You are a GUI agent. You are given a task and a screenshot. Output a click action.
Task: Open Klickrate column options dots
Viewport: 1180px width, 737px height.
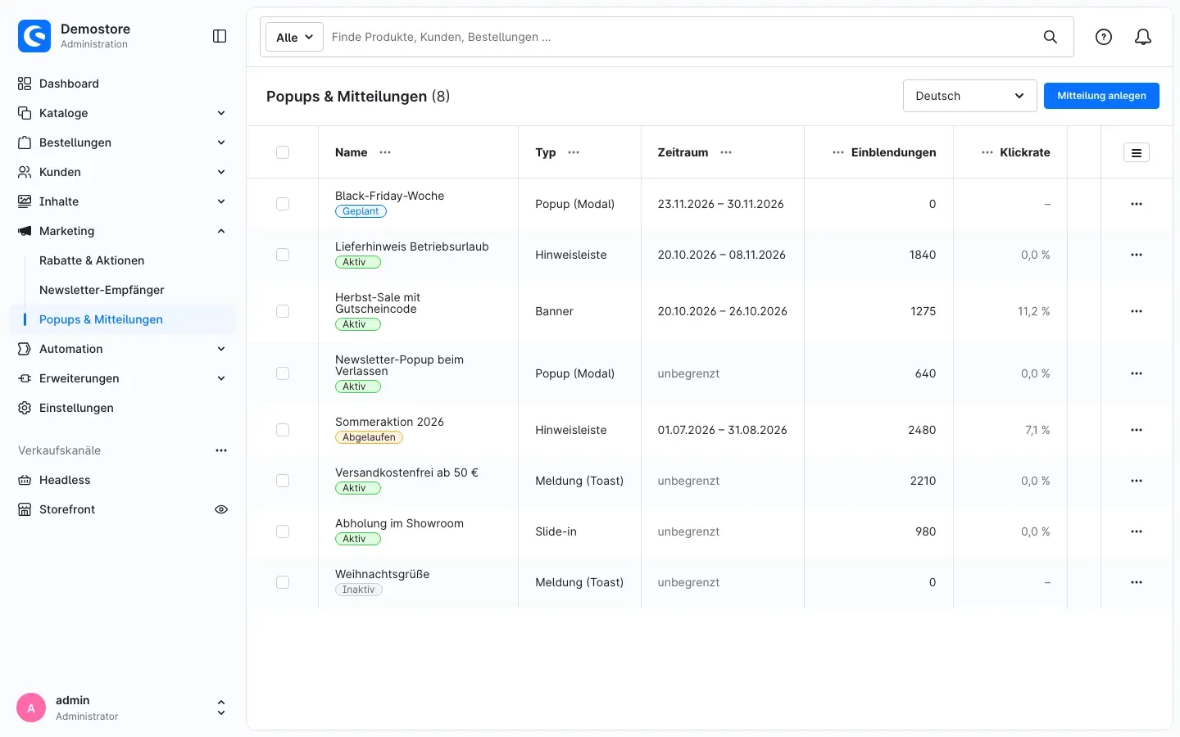[987, 152]
